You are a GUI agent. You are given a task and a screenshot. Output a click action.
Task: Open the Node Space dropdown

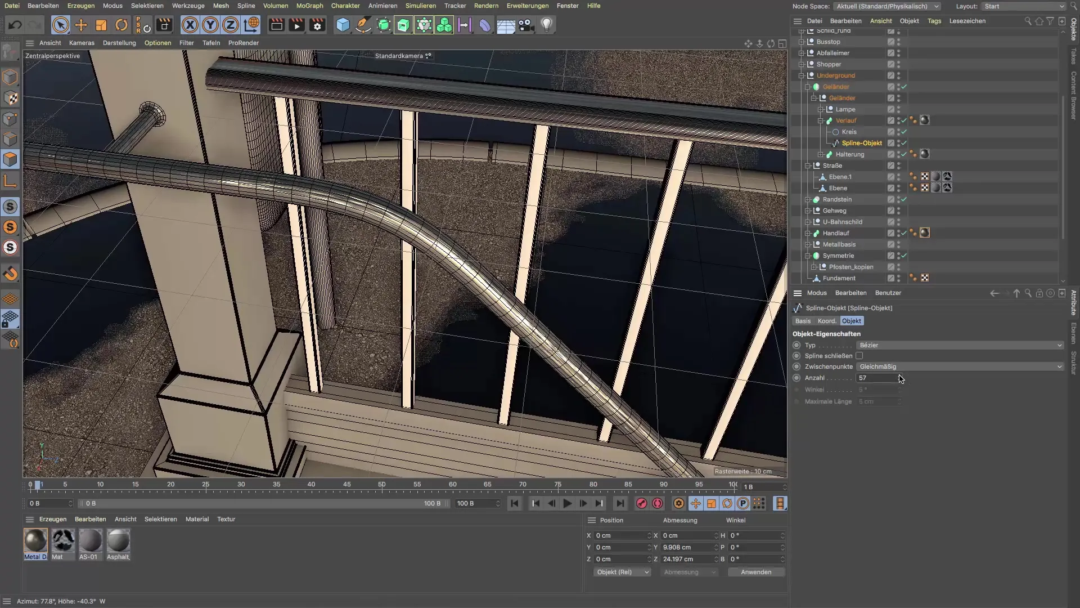coord(887,6)
